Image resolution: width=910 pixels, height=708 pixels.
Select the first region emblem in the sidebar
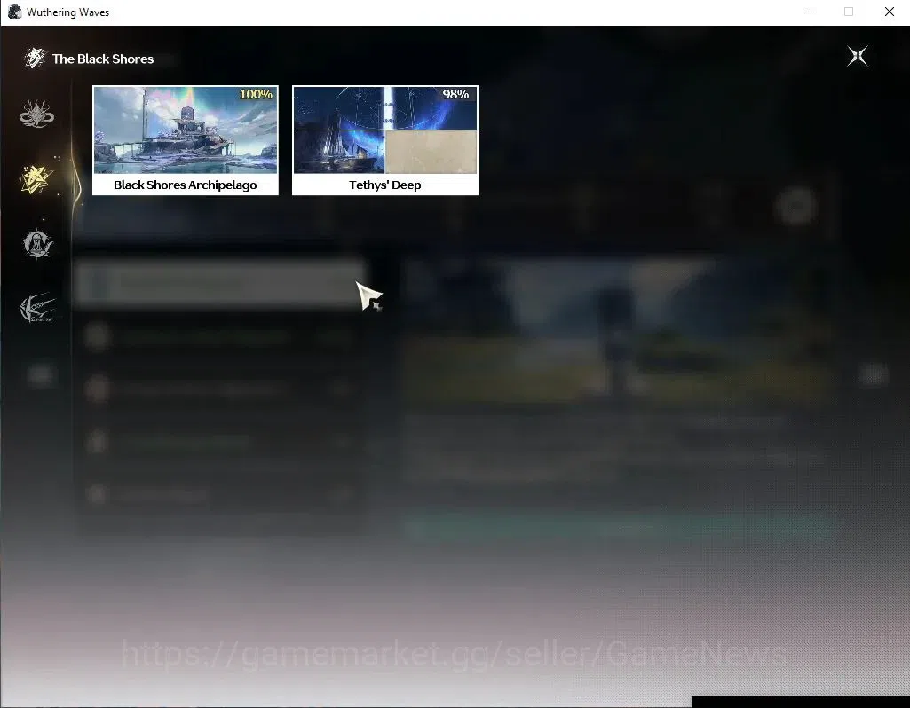pos(36,114)
